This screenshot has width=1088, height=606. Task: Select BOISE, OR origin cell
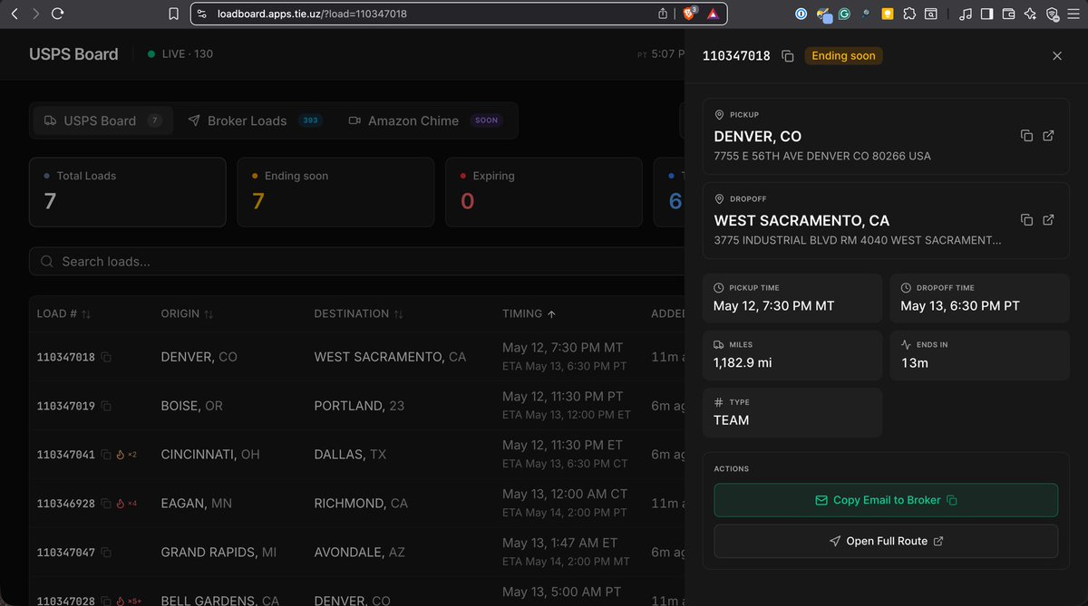pos(191,406)
